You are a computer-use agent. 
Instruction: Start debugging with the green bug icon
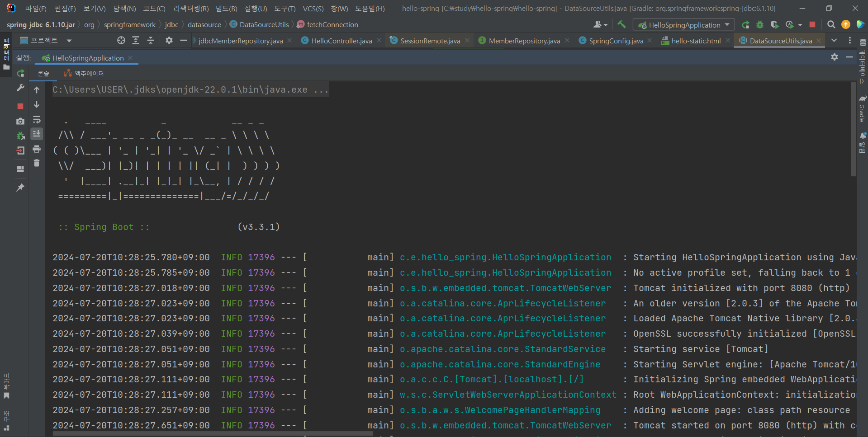(x=760, y=24)
